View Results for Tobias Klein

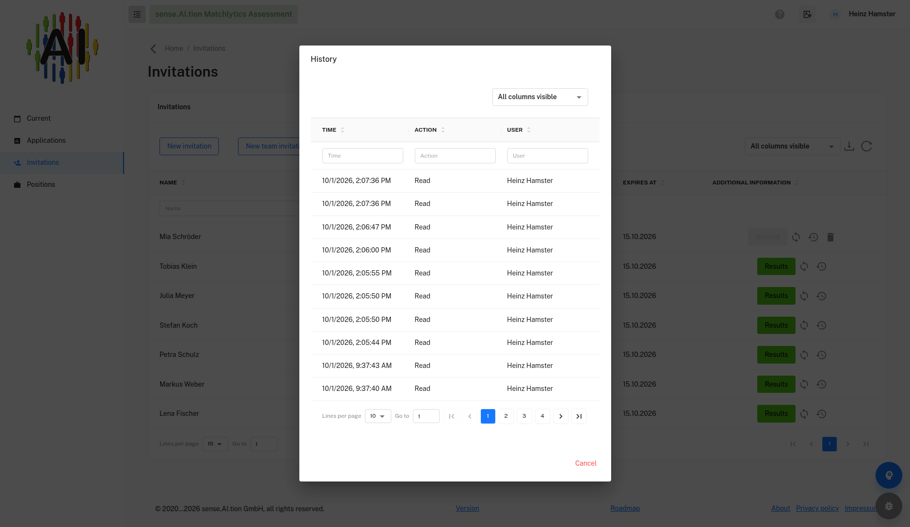coord(776,266)
